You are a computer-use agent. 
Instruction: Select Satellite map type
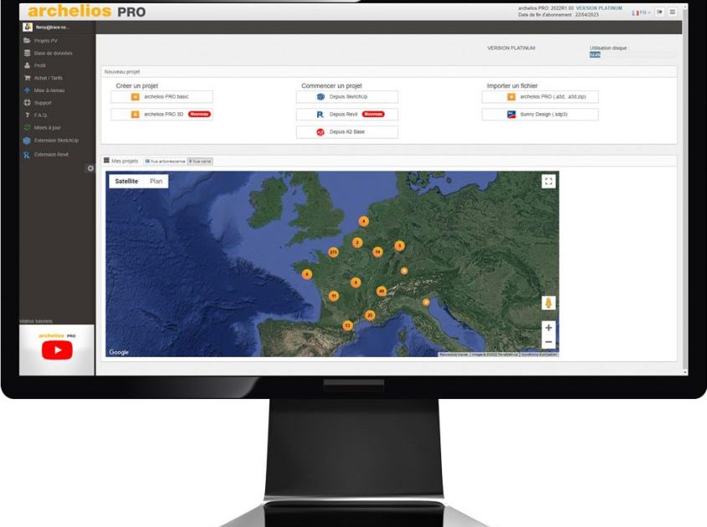[x=126, y=182]
